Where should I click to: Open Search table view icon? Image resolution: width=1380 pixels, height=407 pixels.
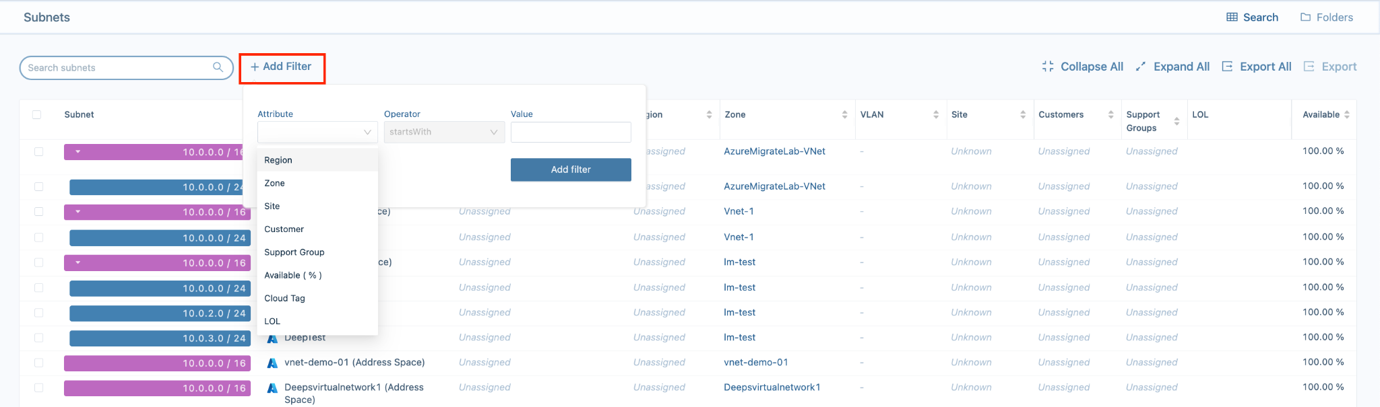pos(1232,17)
